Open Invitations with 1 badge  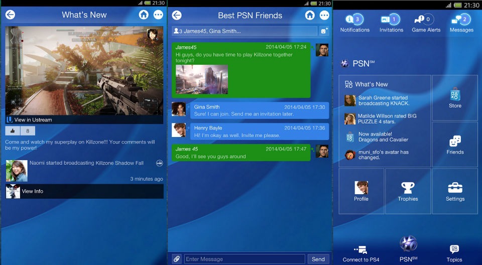391,24
